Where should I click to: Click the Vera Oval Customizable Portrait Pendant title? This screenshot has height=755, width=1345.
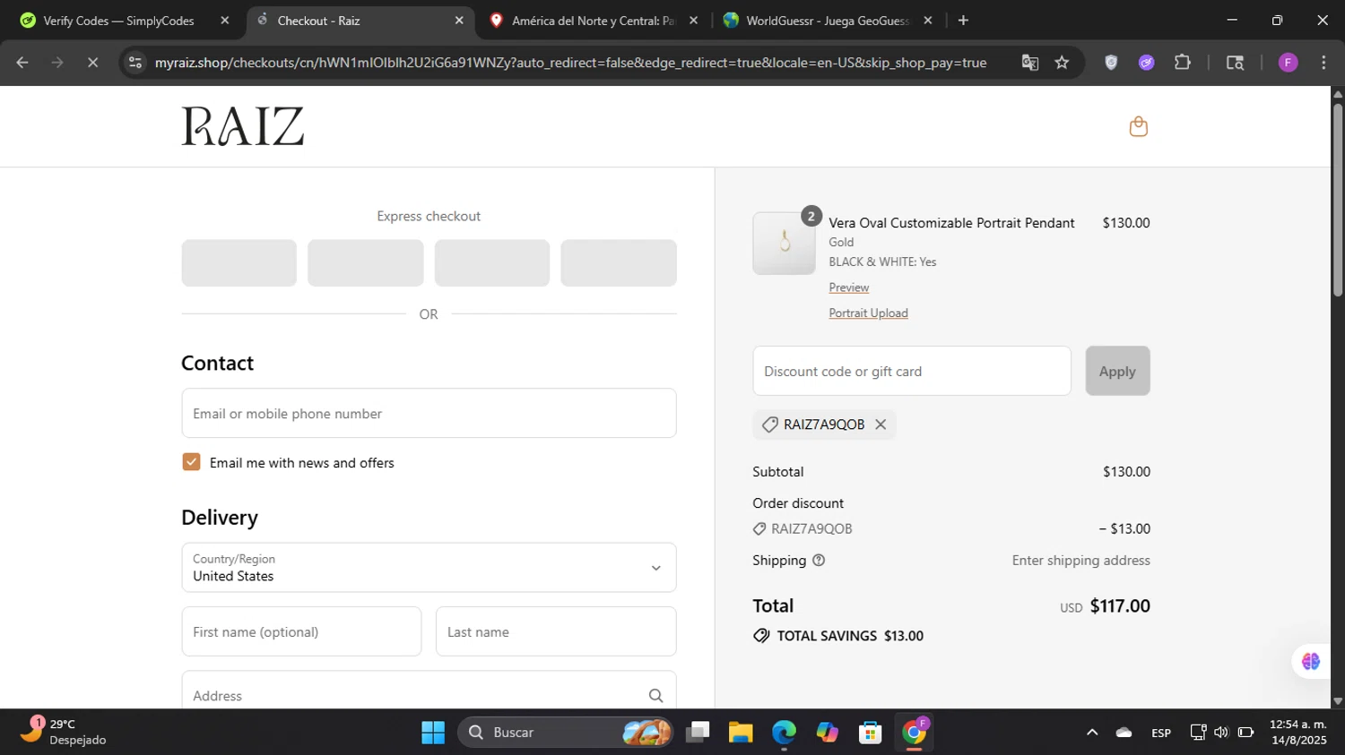[x=951, y=223]
